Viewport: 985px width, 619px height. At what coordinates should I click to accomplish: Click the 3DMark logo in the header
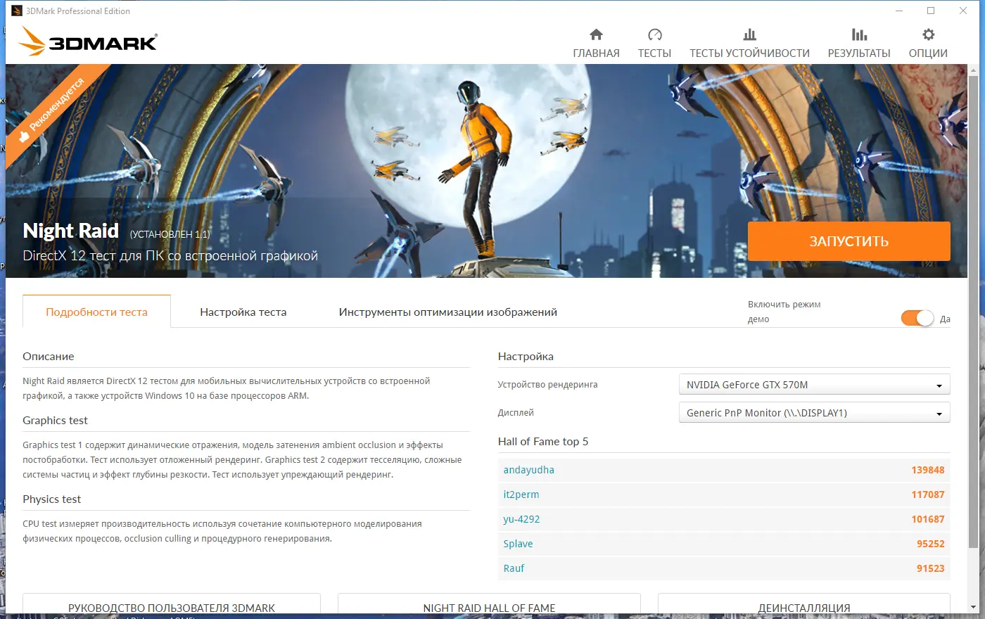pyautogui.click(x=89, y=41)
